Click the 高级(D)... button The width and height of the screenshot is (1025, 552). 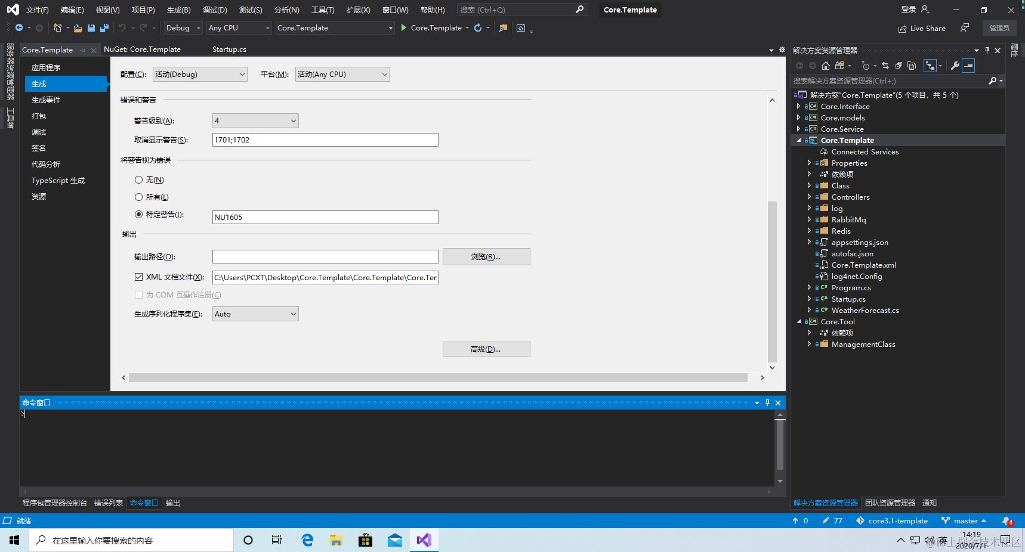(x=486, y=349)
